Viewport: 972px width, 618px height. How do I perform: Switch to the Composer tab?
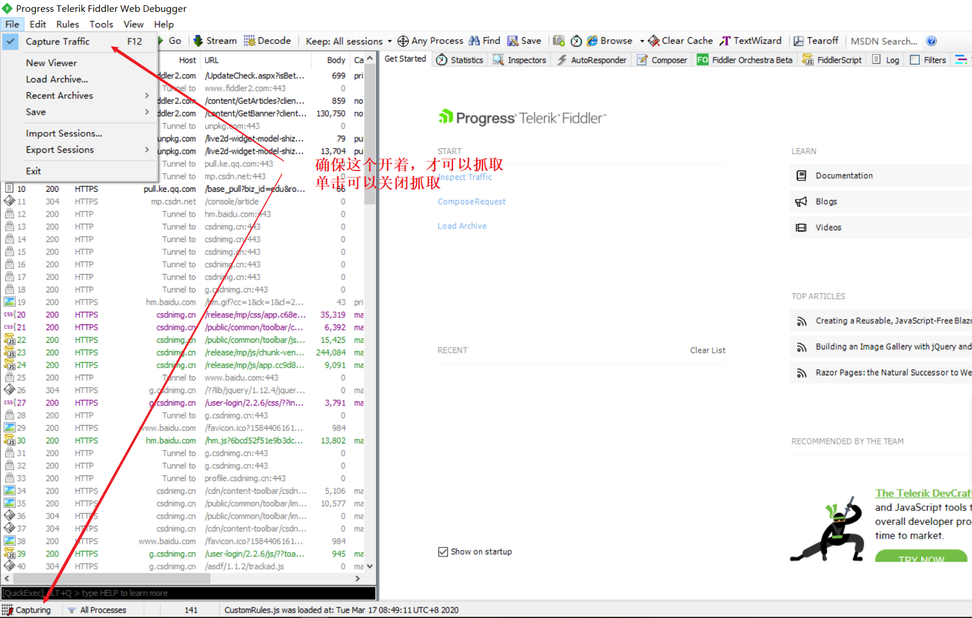(x=662, y=60)
